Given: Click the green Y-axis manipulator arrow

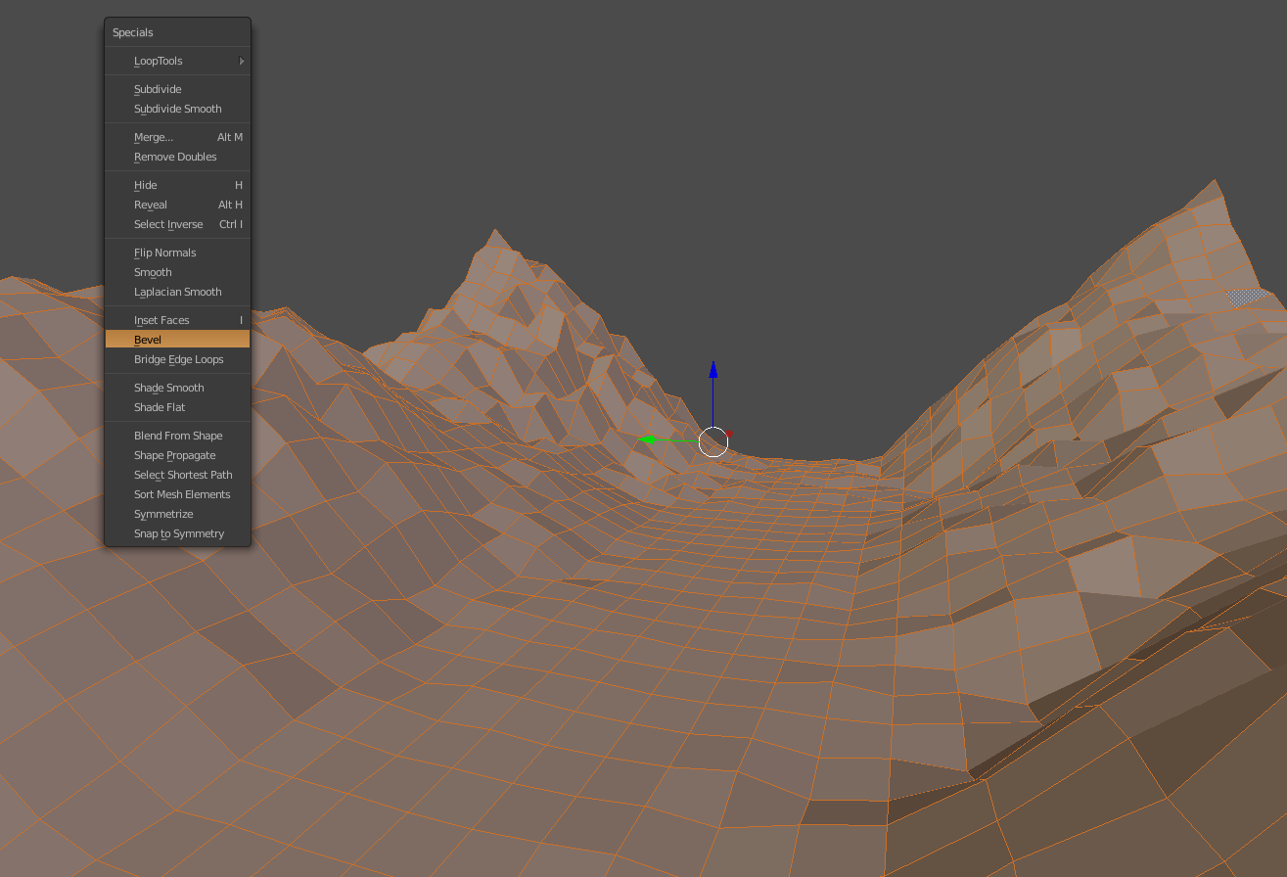Looking at the screenshot, I should (646, 440).
